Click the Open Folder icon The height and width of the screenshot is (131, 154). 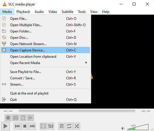click(x=4, y=31)
